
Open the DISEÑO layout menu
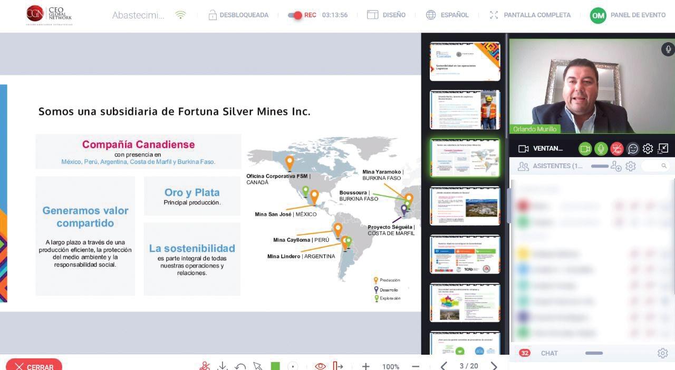point(387,15)
